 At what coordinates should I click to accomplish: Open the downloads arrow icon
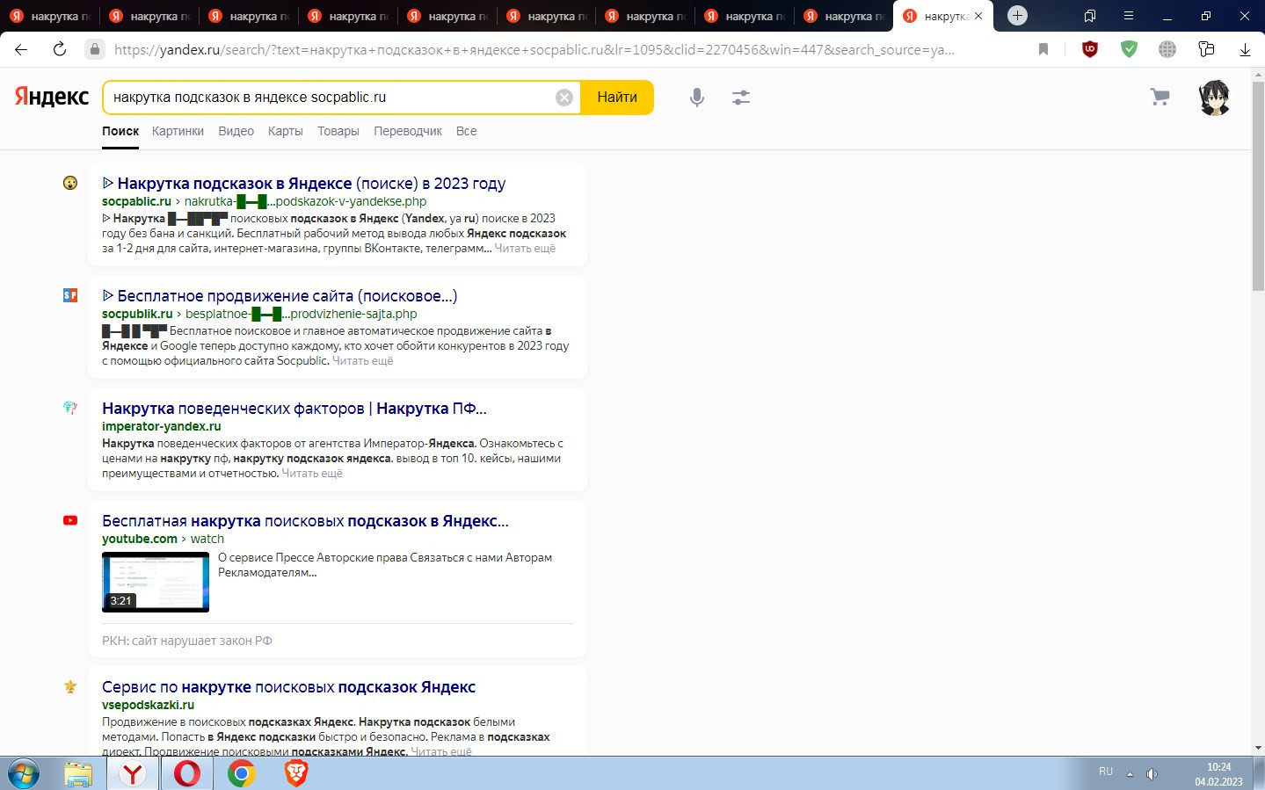click(1245, 49)
